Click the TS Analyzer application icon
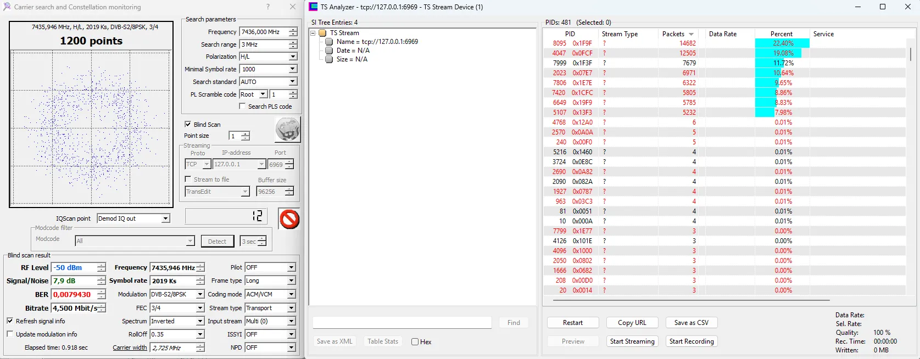Screen dimensions: 920x359 pos(313,7)
